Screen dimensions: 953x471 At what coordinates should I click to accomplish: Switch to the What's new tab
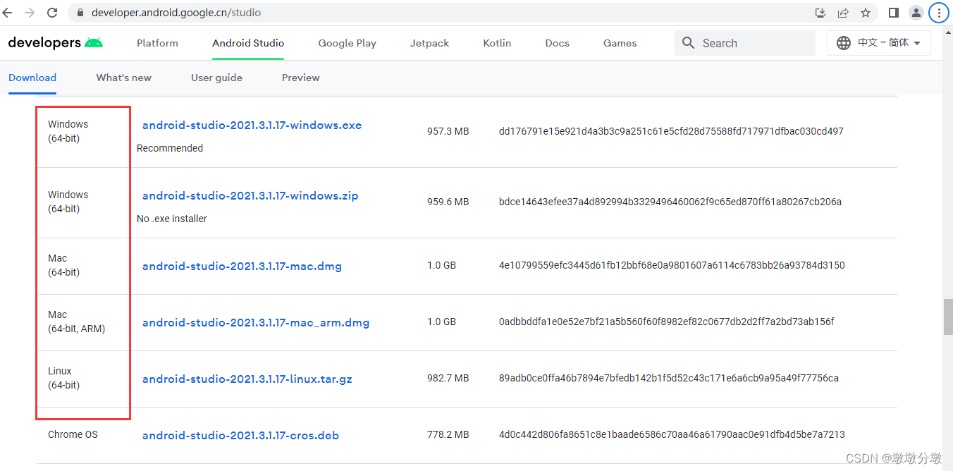click(x=124, y=78)
